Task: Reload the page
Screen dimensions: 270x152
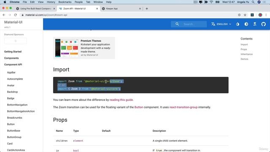Action: pos(16,15)
